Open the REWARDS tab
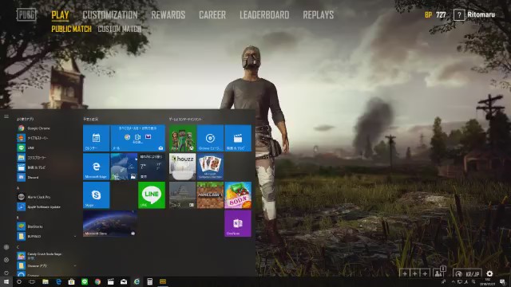511x287 pixels. coord(168,15)
